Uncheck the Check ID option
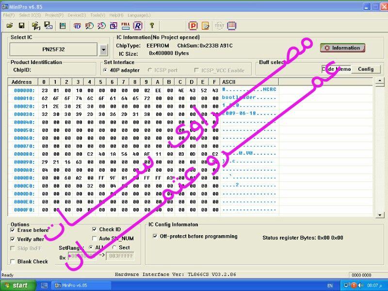This screenshot has width=388, height=291. pyautogui.click(x=94, y=229)
